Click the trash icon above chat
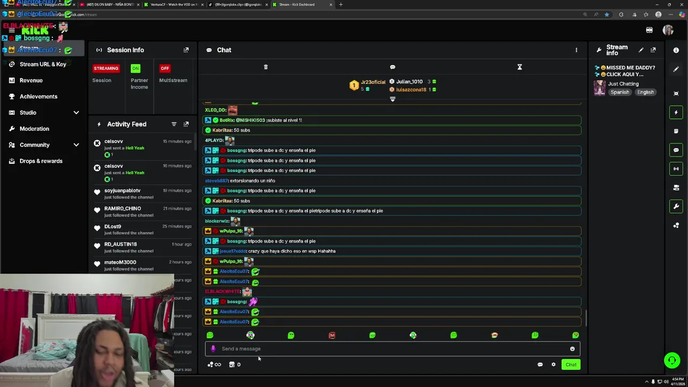 point(266,67)
